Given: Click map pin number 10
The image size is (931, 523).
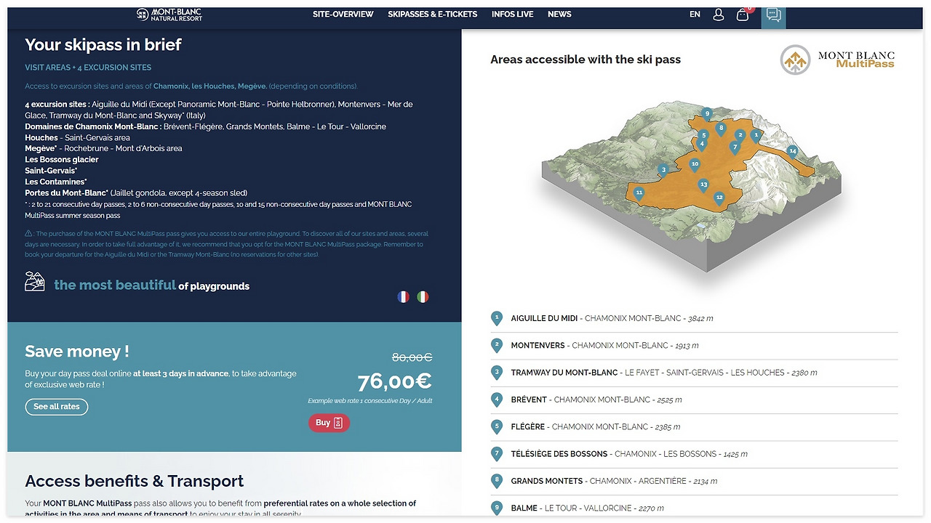Looking at the screenshot, I should (x=695, y=165).
